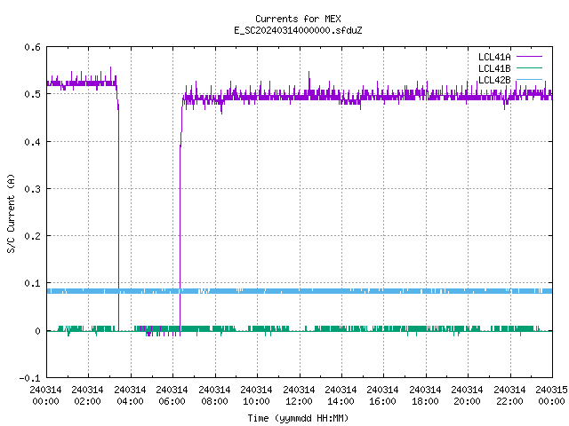The height and width of the screenshot is (426, 569).
Task: Click the x-axis tick 240314 18:00
Action: (x=425, y=396)
